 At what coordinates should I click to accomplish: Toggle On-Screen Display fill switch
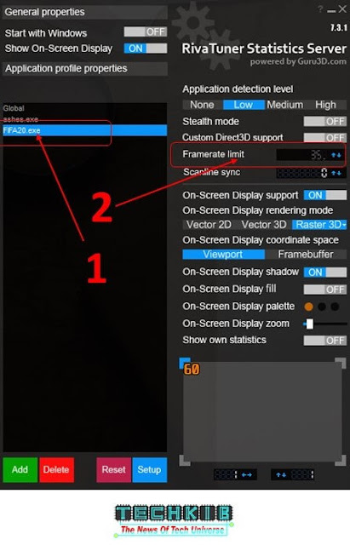pos(325,290)
